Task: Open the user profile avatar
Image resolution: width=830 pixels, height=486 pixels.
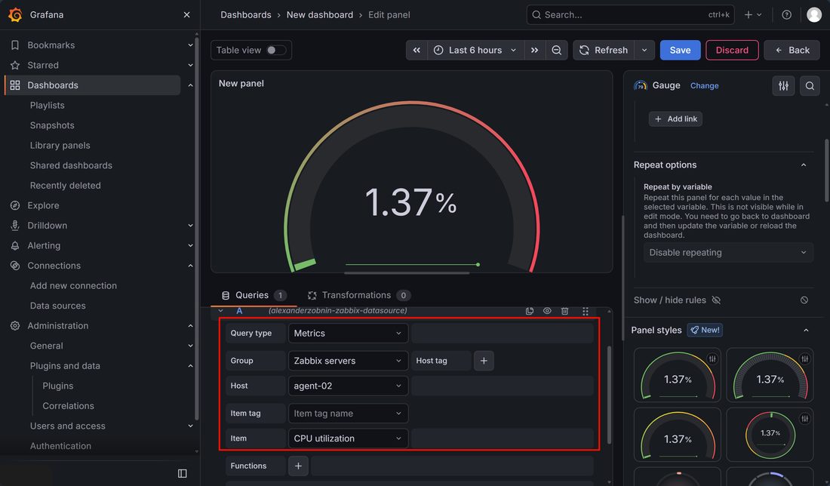Action: point(814,15)
